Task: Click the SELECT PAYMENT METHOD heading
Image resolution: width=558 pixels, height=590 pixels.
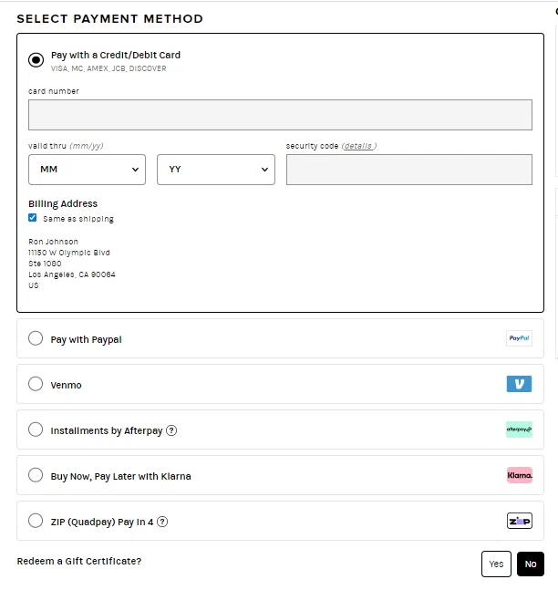Action: click(110, 19)
